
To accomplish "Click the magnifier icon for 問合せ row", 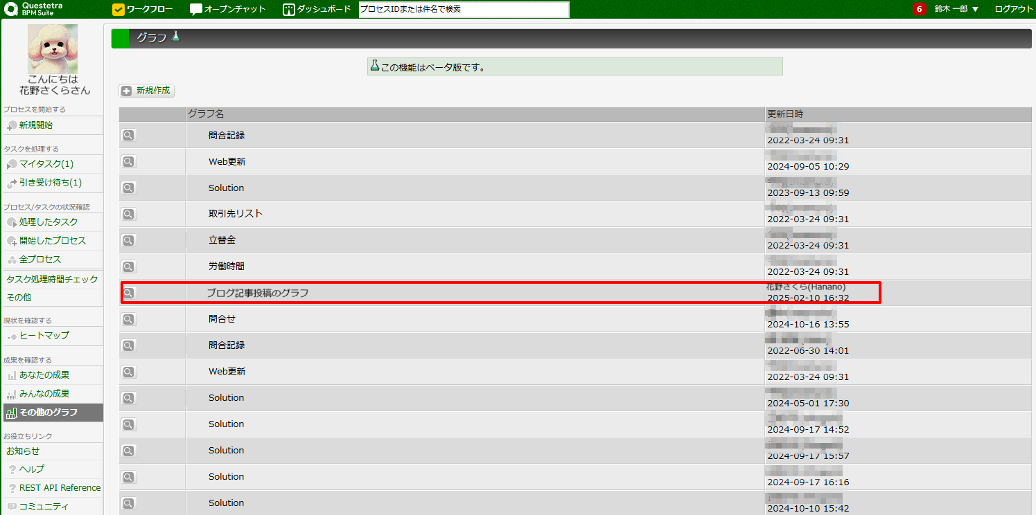I will pyautogui.click(x=129, y=319).
